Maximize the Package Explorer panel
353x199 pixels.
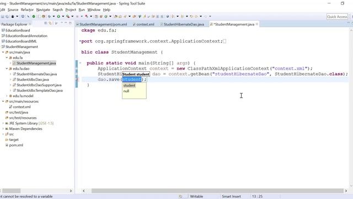click(70, 23)
